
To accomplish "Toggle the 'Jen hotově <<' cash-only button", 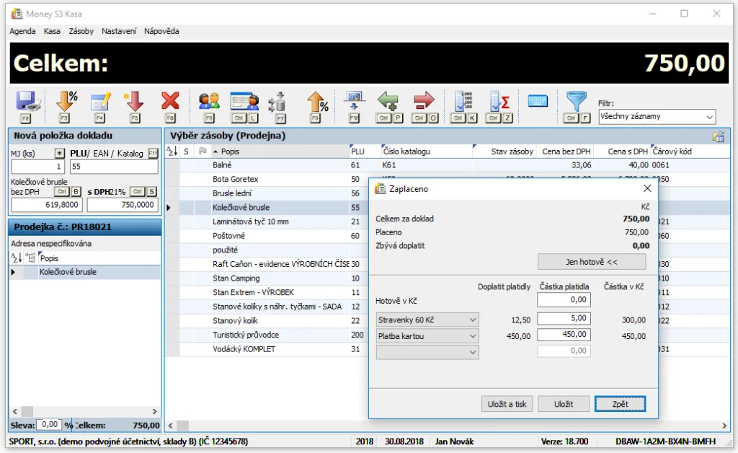I will (x=592, y=262).
